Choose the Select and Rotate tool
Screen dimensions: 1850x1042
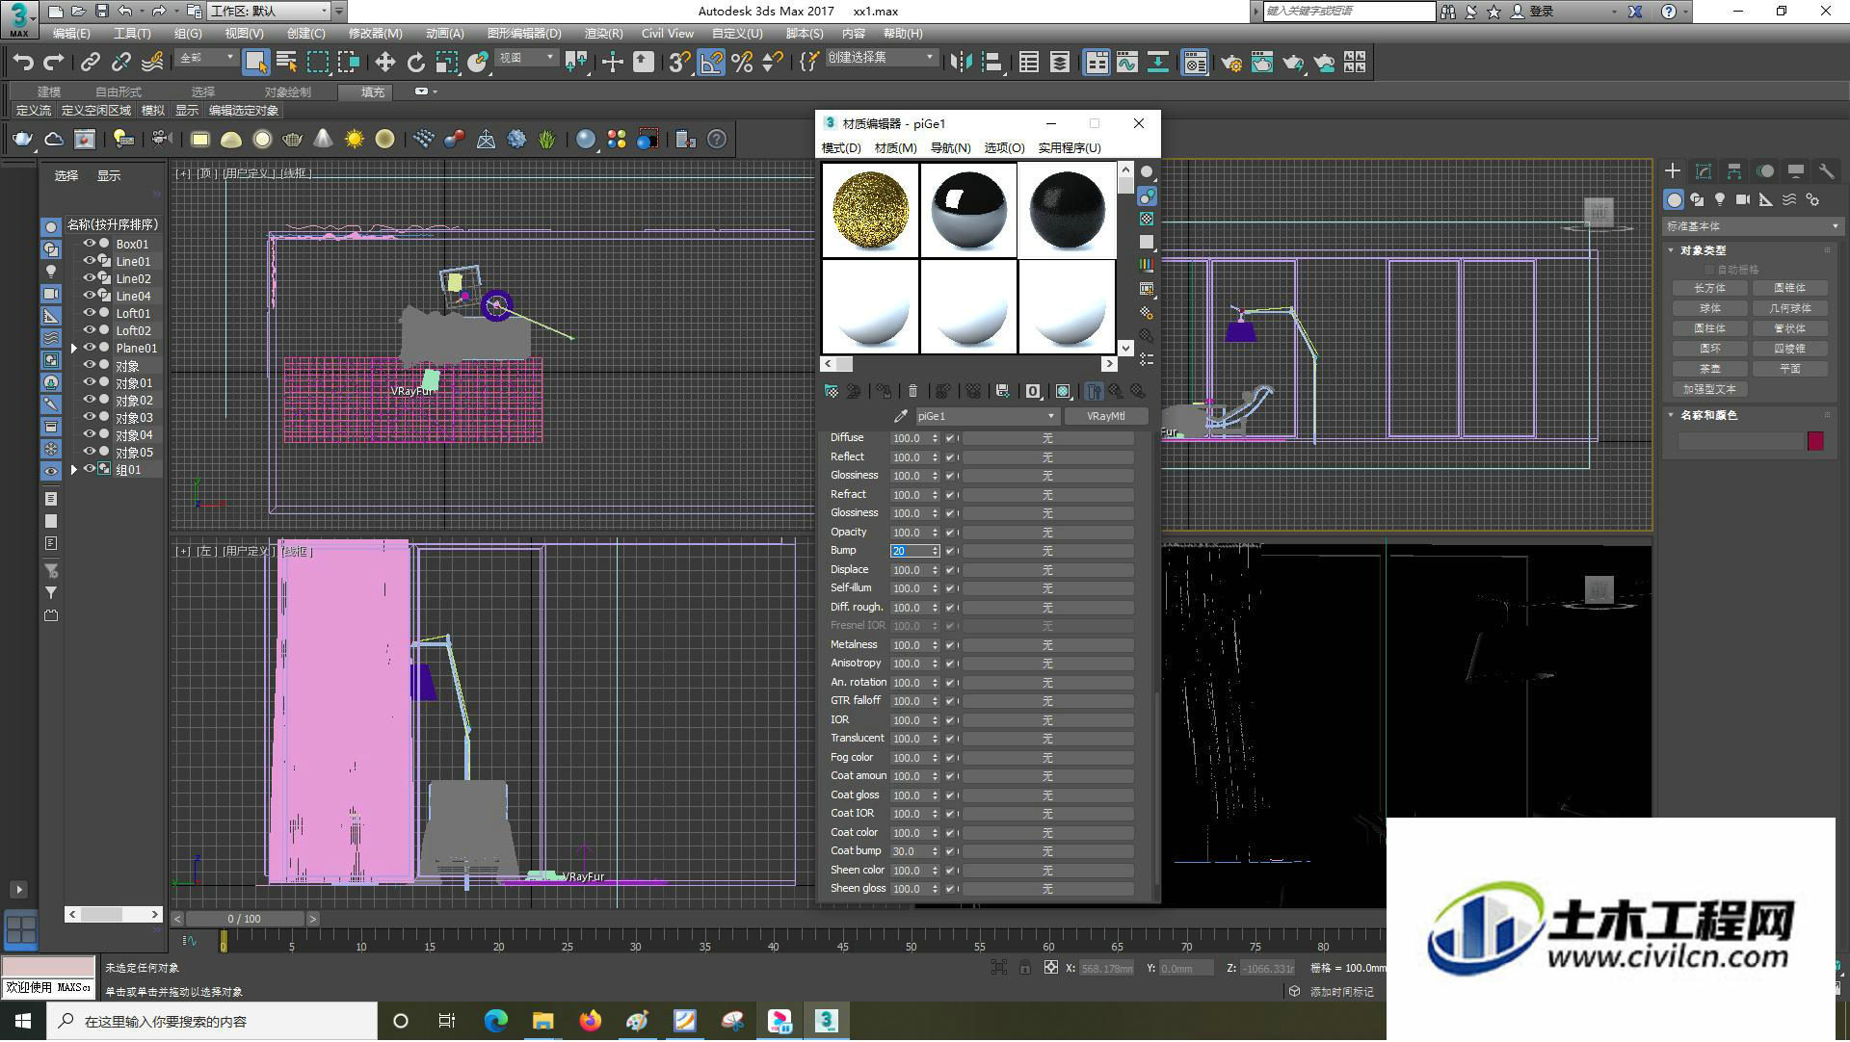tap(415, 63)
